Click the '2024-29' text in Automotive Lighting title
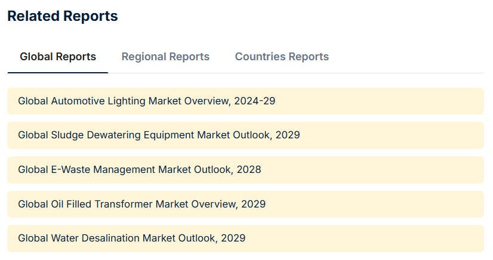This screenshot has width=493, height=260. pos(254,101)
